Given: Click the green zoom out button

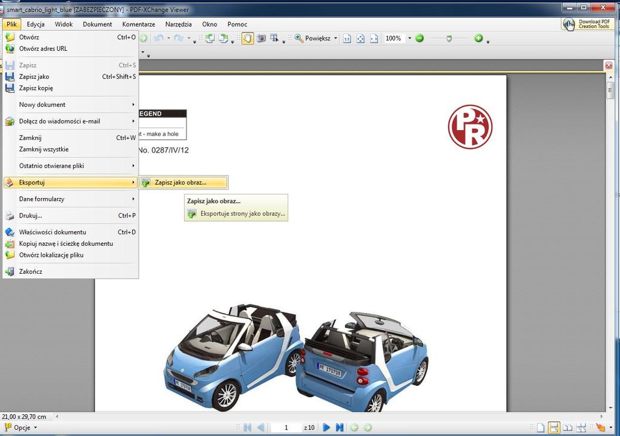Looking at the screenshot, I should (x=420, y=38).
